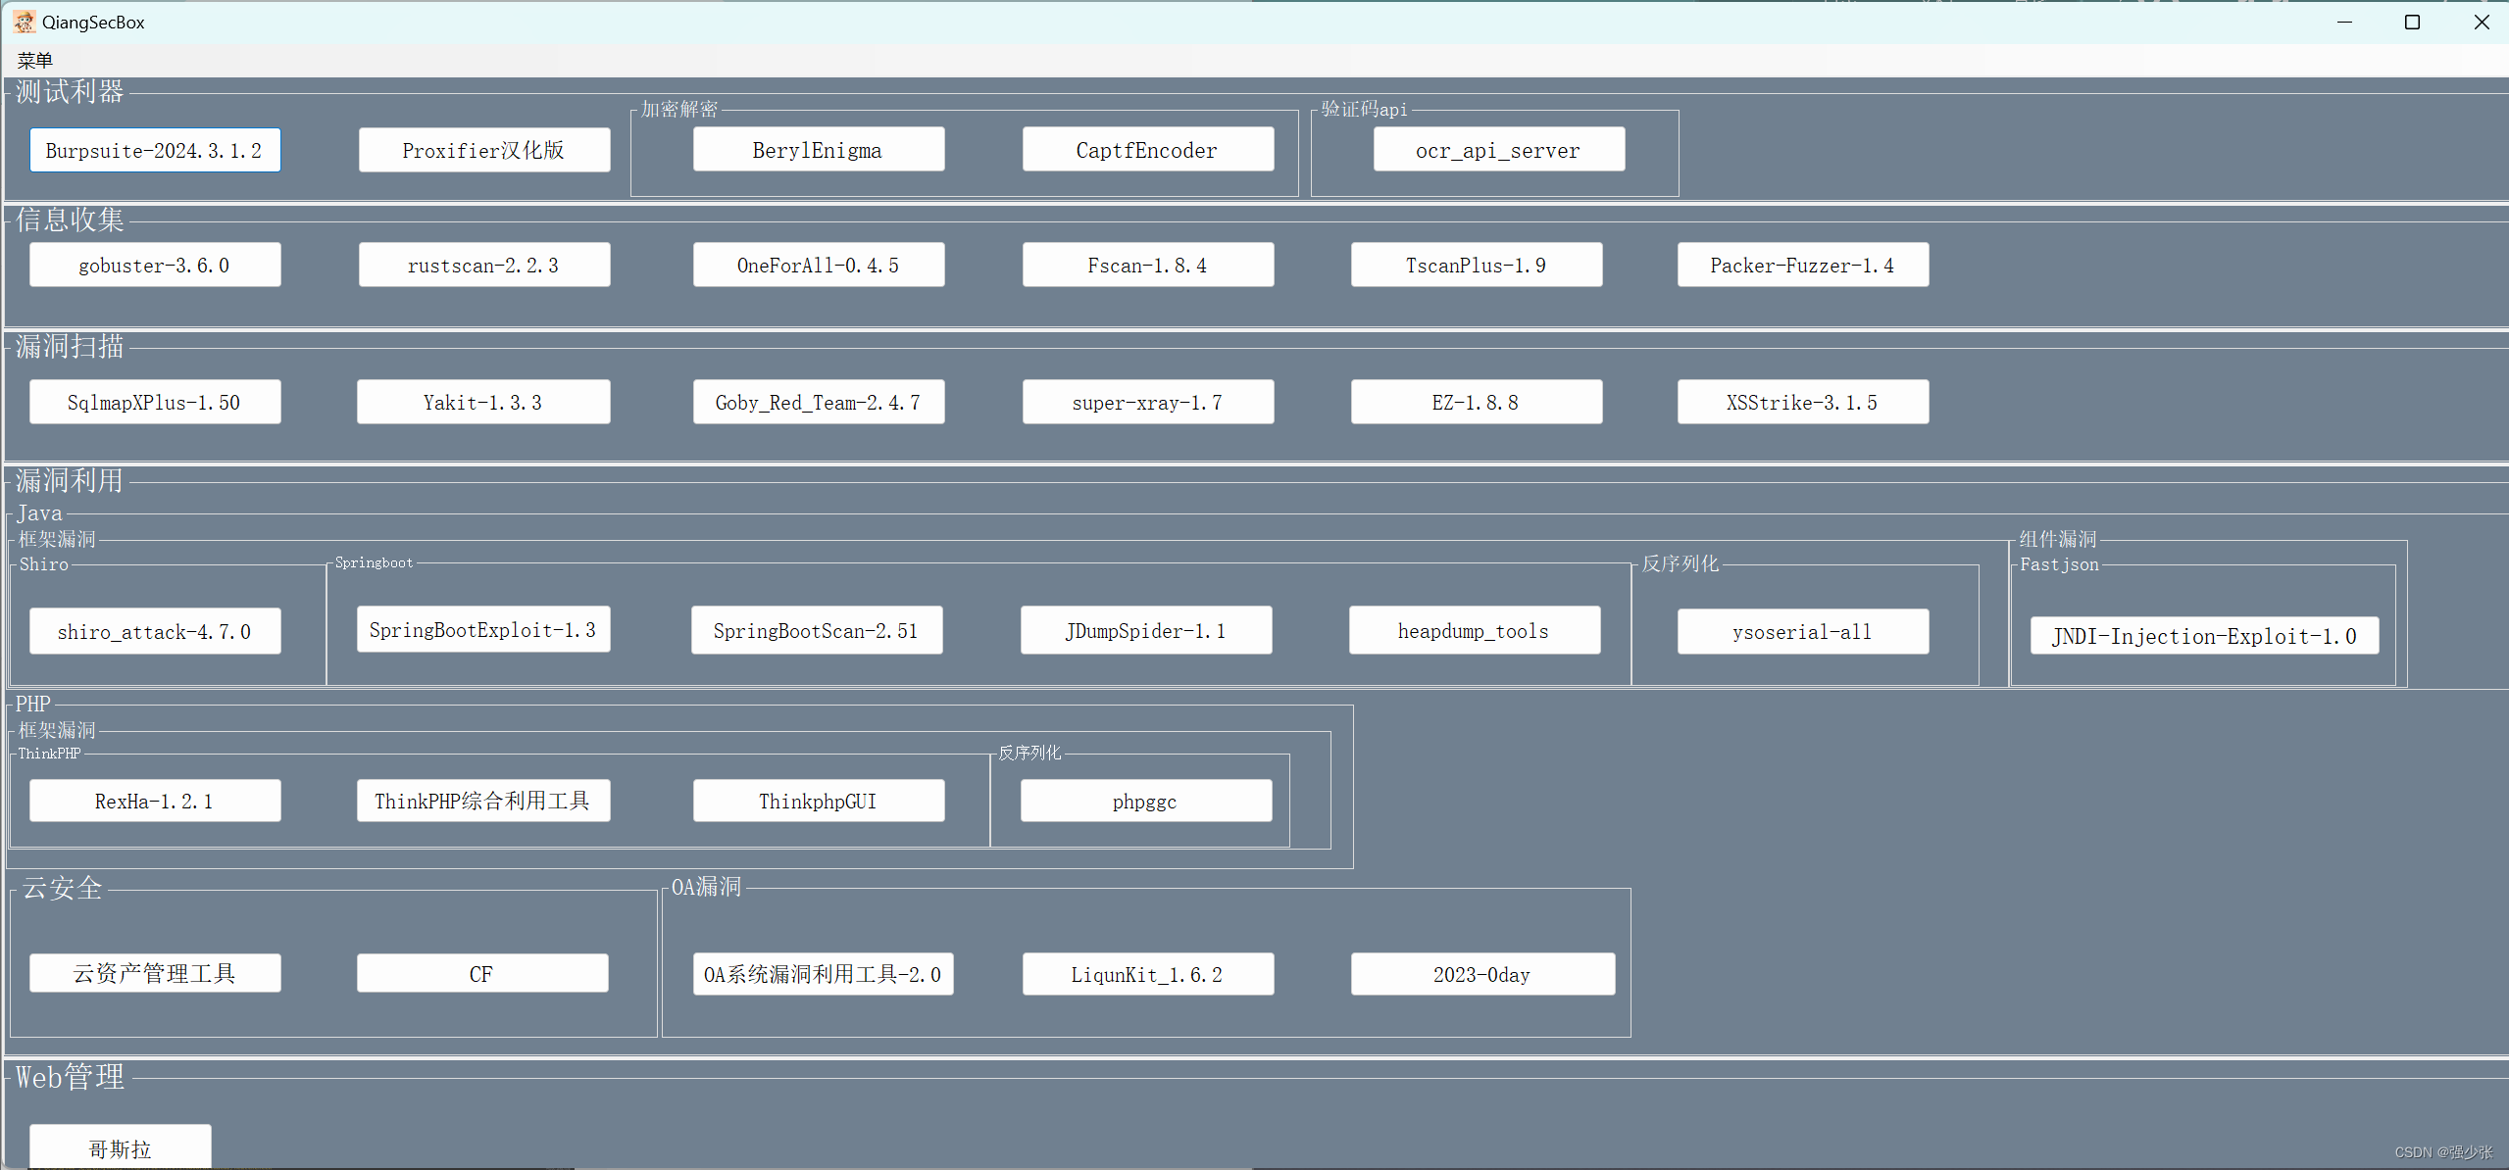
Task: Start BerylEnigma encoder tool
Action: coord(819,150)
